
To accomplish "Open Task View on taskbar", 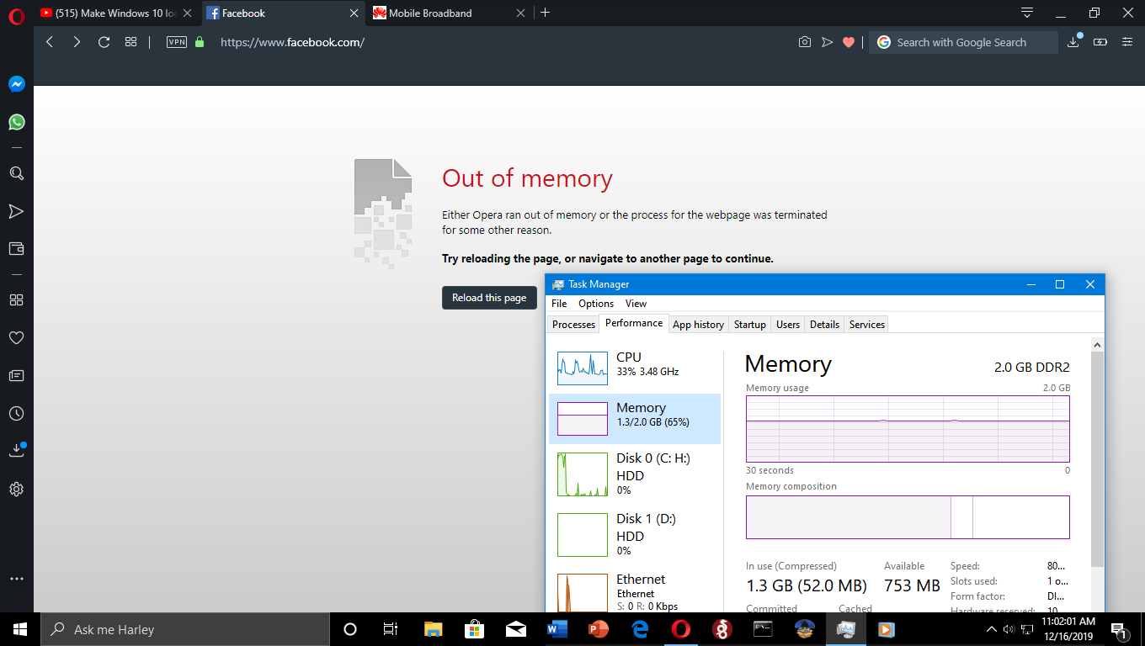I will 391,629.
